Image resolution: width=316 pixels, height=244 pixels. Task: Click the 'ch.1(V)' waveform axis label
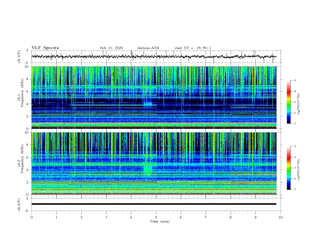(x=19, y=57)
